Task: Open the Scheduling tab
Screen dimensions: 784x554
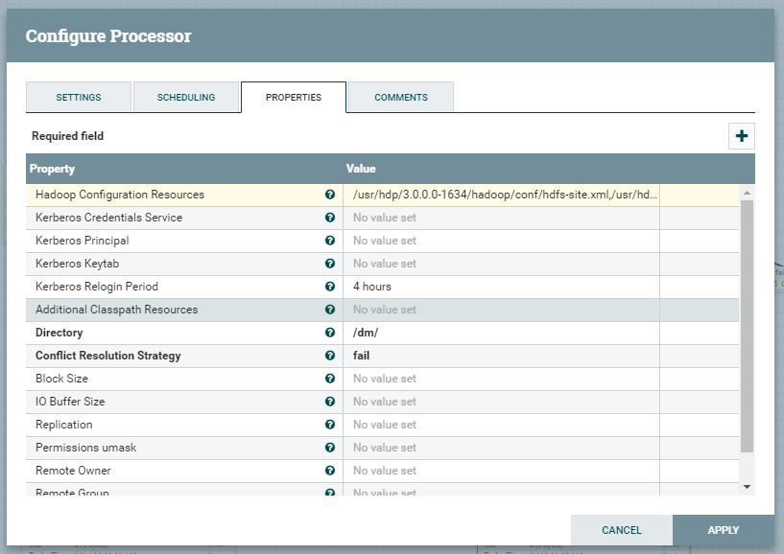Action: (185, 97)
